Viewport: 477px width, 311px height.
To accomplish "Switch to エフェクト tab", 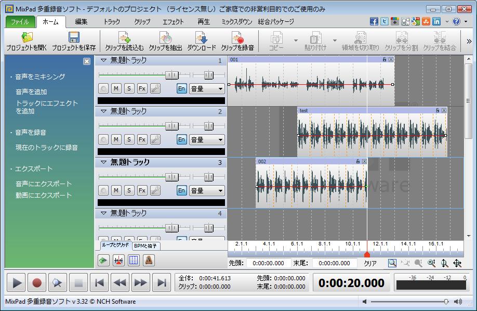I will tap(173, 22).
